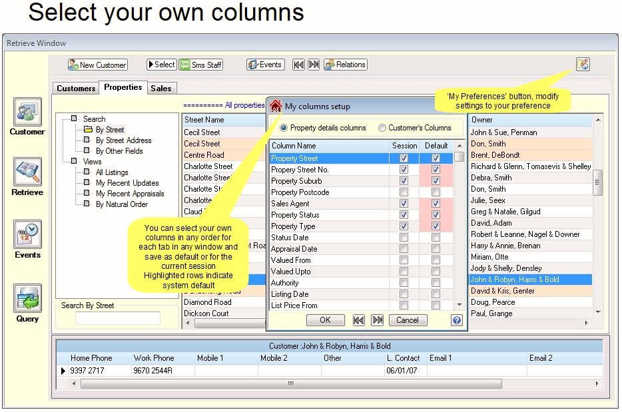This screenshot has width=622, height=412.
Task: Switch to the Sales tab
Action: [162, 87]
